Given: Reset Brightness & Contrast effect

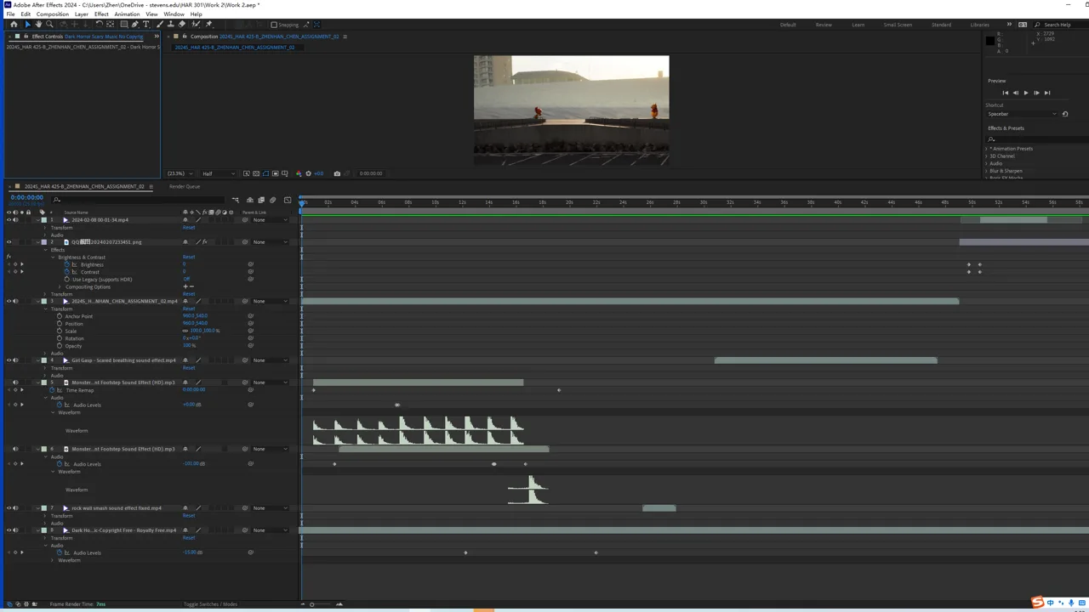Looking at the screenshot, I should (x=189, y=257).
